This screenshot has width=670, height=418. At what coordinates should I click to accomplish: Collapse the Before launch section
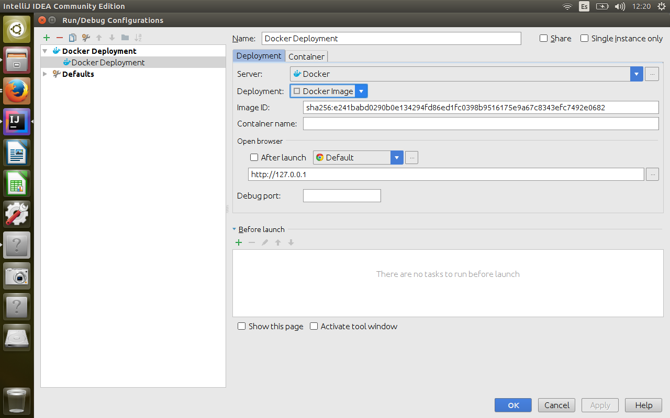click(234, 229)
